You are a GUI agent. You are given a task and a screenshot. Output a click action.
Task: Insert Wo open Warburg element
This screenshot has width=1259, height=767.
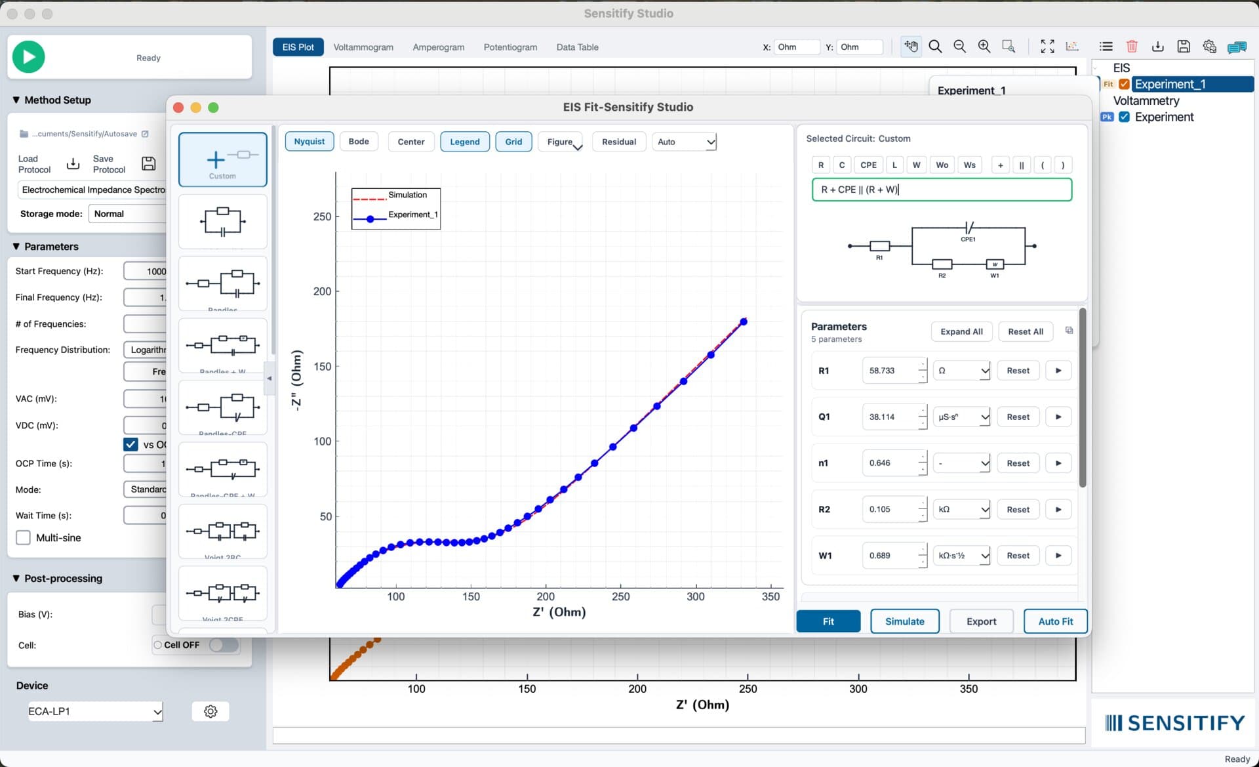tap(942, 165)
